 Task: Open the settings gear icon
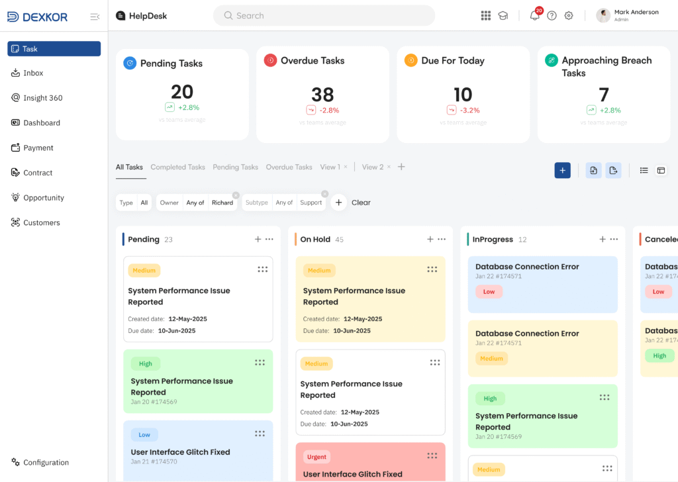pyautogui.click(x=569, y=16)
